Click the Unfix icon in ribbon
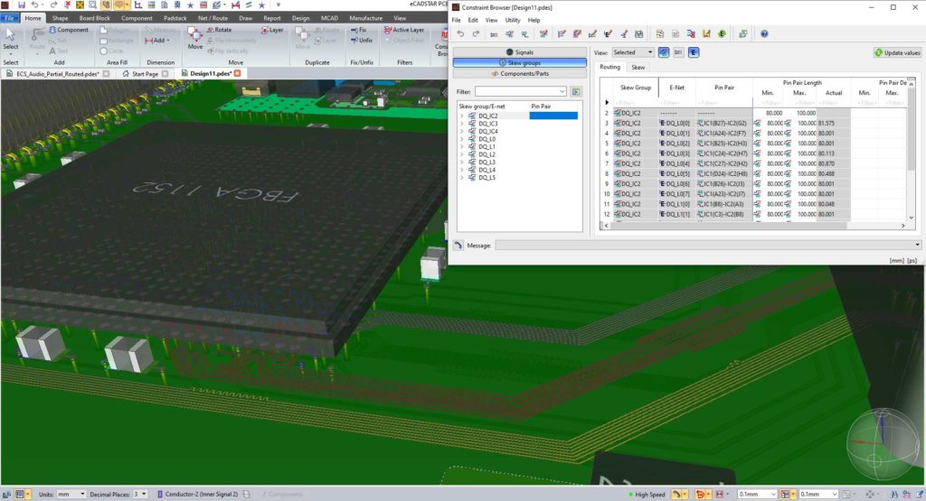 pos(360,41)
